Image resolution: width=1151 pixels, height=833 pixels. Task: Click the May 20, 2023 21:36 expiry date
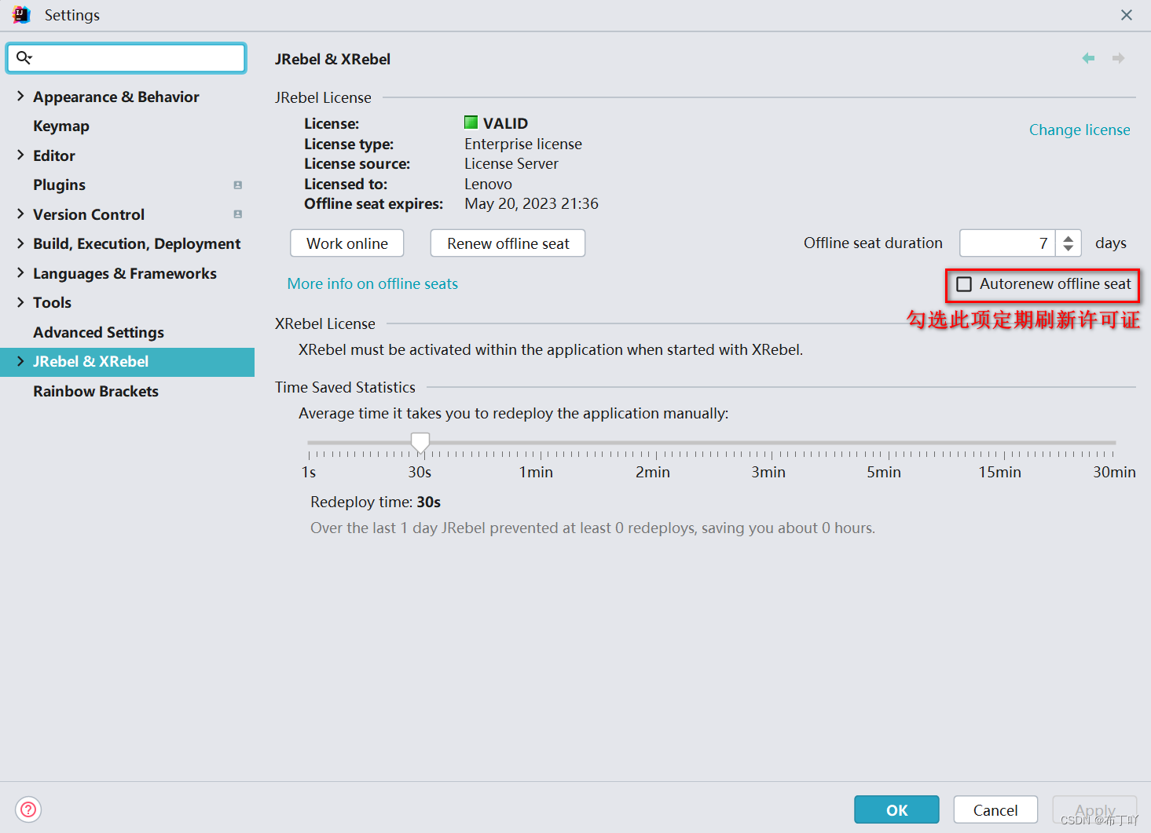coord(531,203)
